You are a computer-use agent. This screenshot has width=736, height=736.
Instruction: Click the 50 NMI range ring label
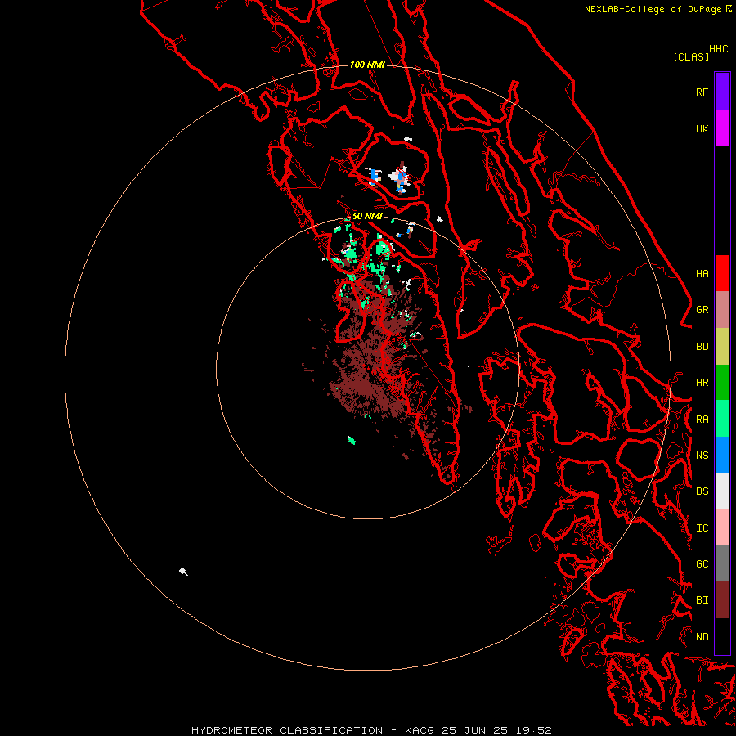point(367,216)
